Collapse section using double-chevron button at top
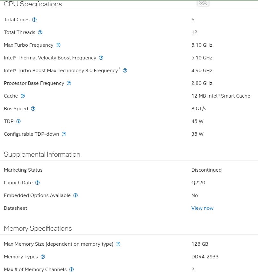This screenshot has height=280, width=258. [203, 3]
